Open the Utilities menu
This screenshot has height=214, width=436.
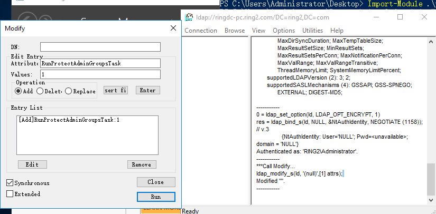click(x=312, y=31)
